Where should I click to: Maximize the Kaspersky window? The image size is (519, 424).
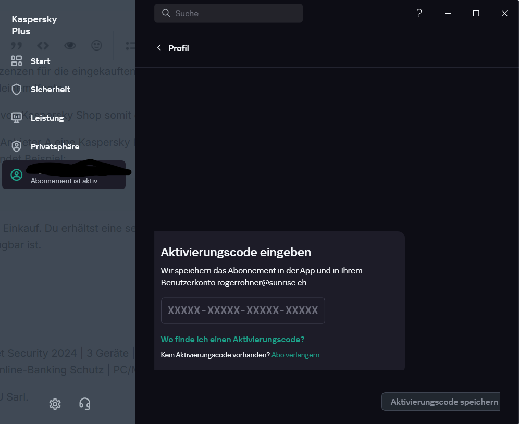point(476,13)
